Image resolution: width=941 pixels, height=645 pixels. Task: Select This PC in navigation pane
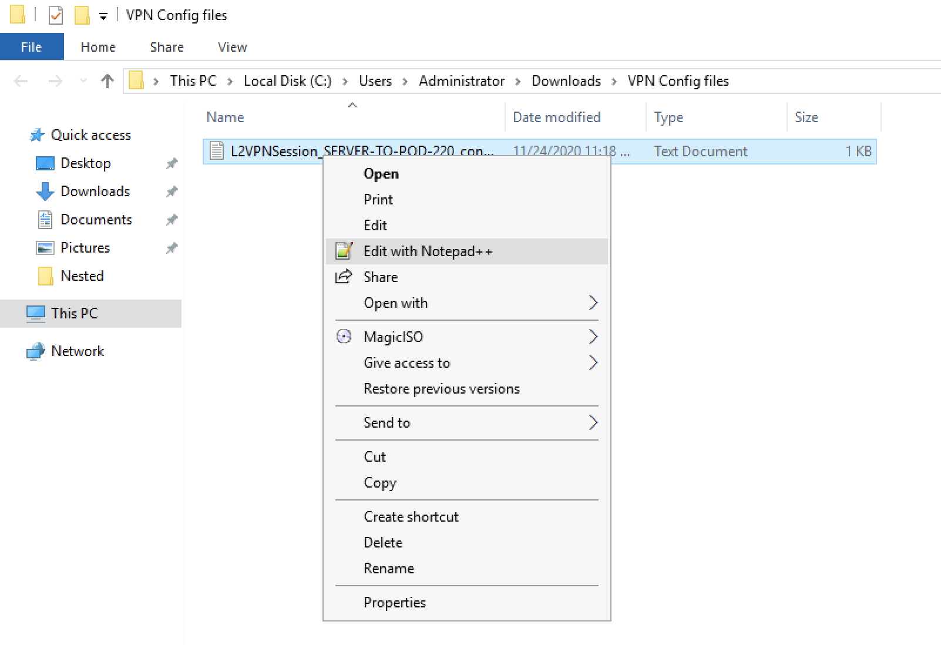coord(74,314)
